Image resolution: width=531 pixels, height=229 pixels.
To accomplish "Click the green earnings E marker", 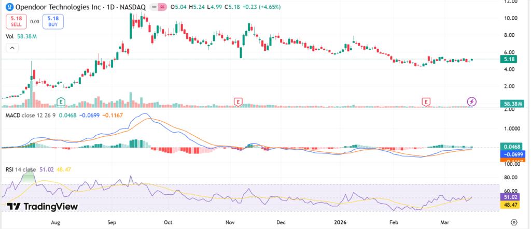I will coord(61,101).
